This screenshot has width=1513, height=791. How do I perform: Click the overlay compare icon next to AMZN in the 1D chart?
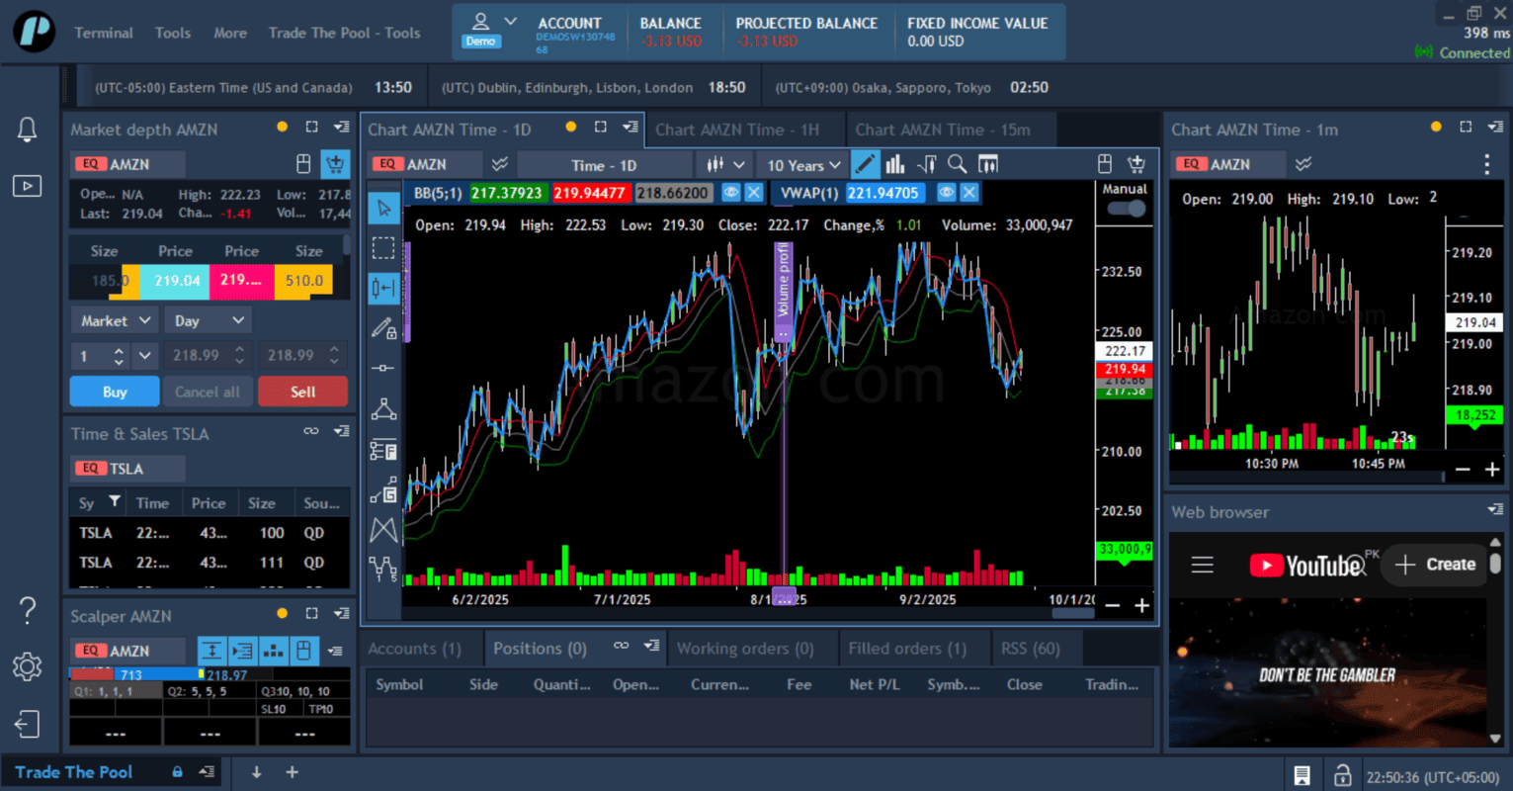click(500, 164)
